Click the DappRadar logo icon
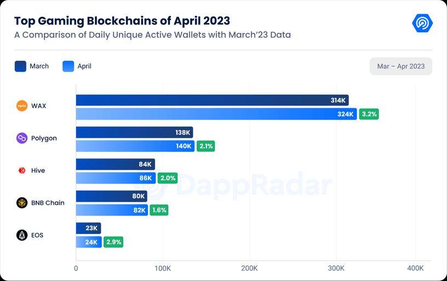The height and width of the screenshot is (281, 447). coord(422,23)
